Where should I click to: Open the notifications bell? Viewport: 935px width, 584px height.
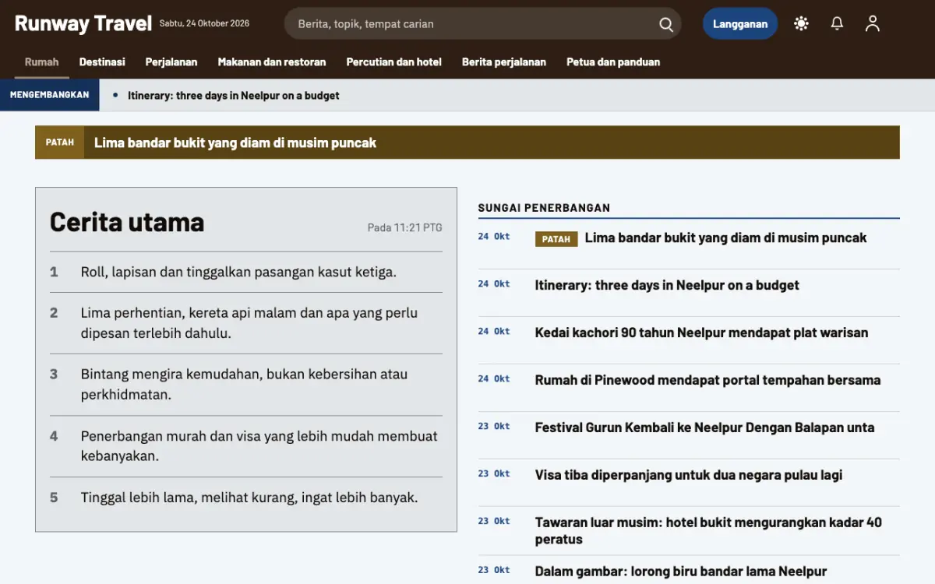click(x=837, y=23)
